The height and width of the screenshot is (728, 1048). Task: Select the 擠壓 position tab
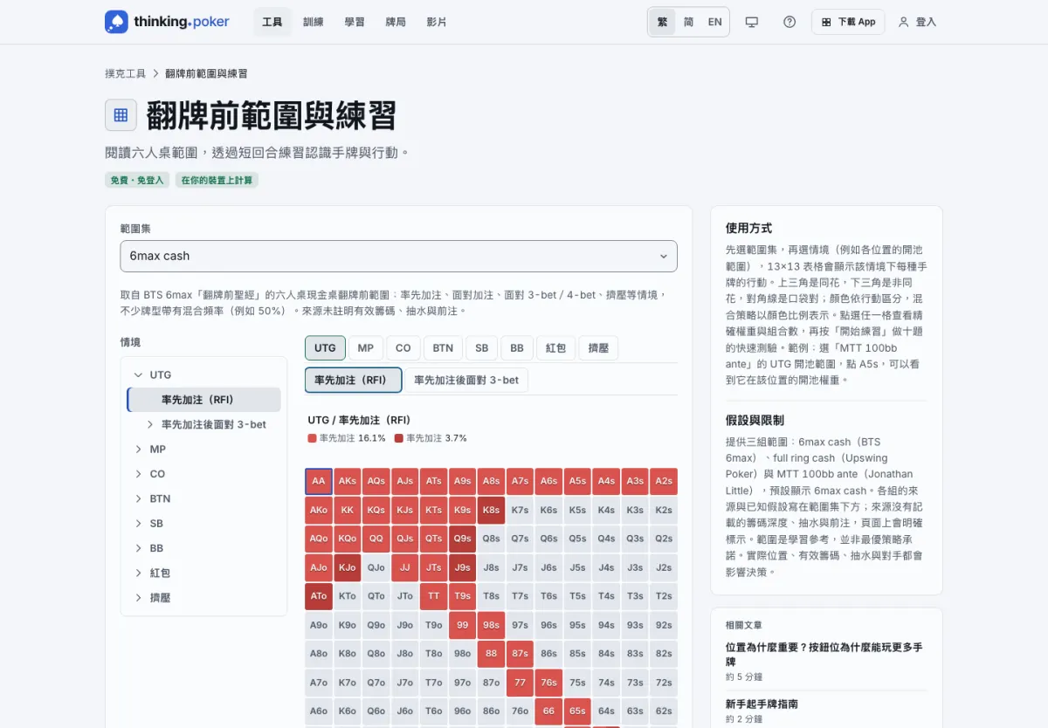[598, 347]
